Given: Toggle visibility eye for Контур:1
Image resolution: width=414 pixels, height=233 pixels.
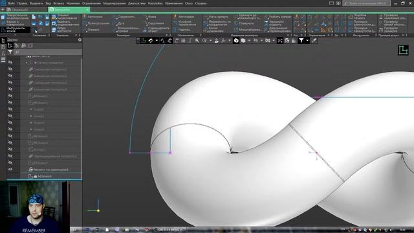Looking at the screenshot, I should click(10, 150).
